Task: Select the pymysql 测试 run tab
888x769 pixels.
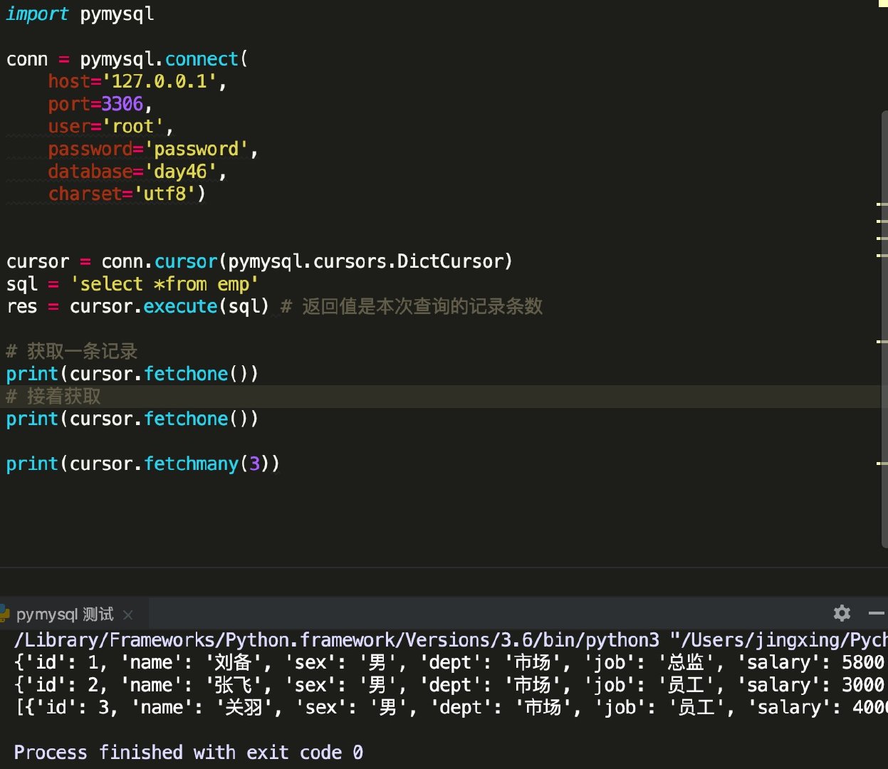Action: (x=65, y=614)
